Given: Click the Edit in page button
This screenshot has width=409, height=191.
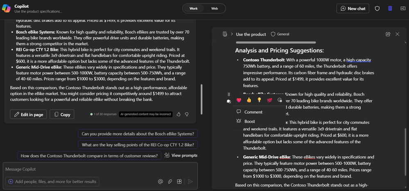Looking at the screenshot, I should [28, 115].
